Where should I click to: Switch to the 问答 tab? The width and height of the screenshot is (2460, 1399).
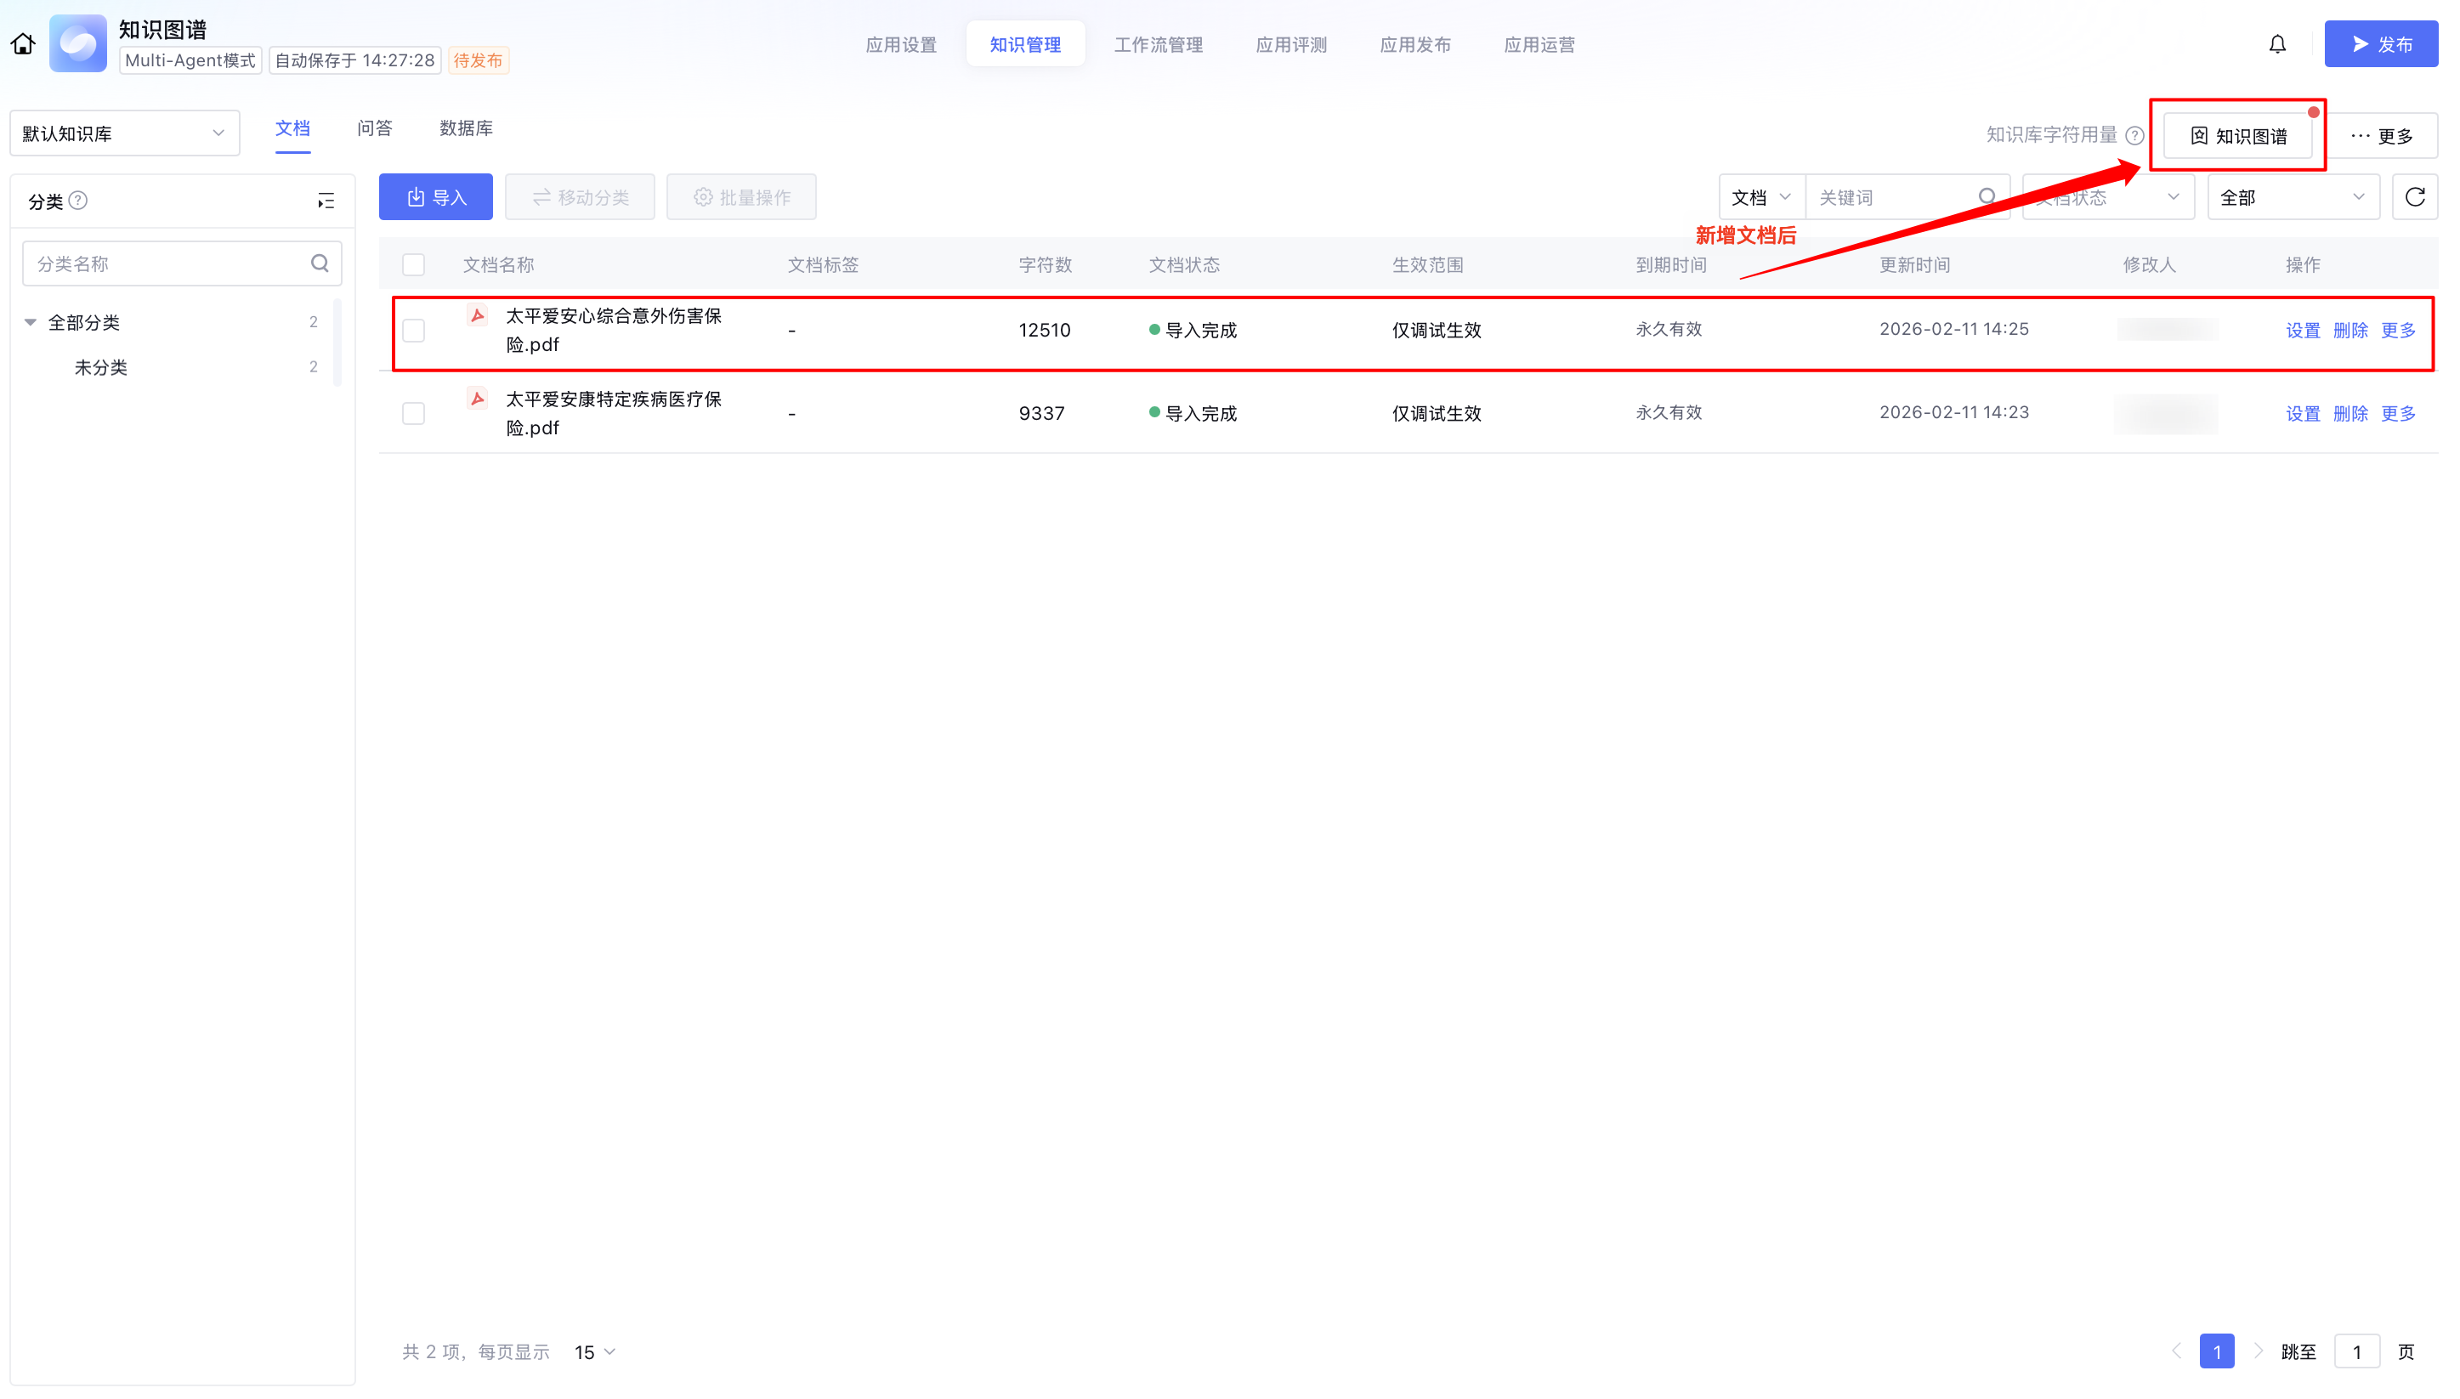[x=374, y=128]
